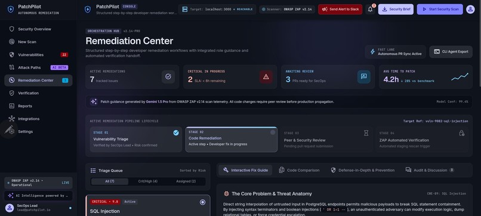Click the PatchPilot shield logo in sidebar

(10, 9)
